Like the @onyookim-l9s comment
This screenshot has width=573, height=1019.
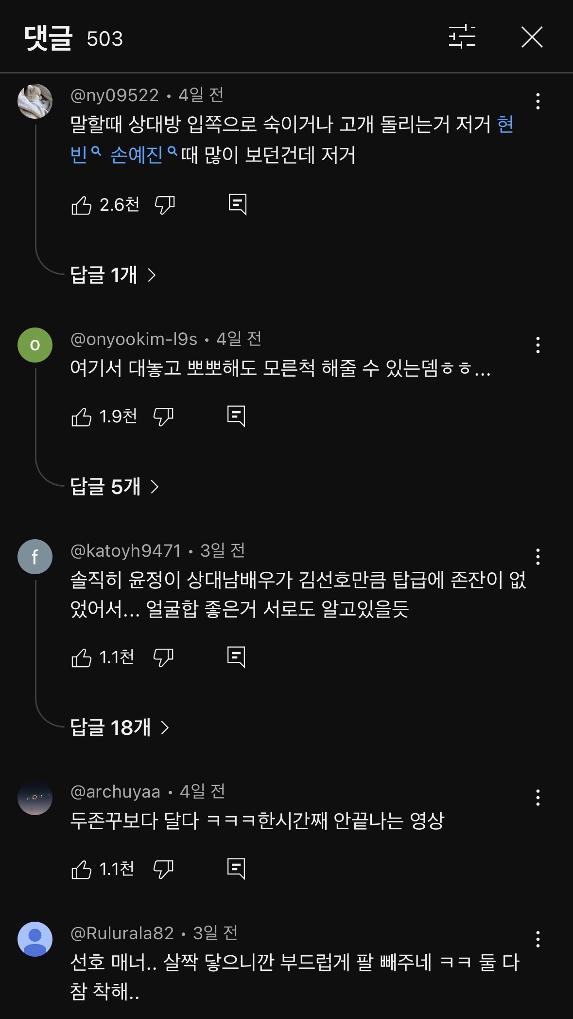82,417
